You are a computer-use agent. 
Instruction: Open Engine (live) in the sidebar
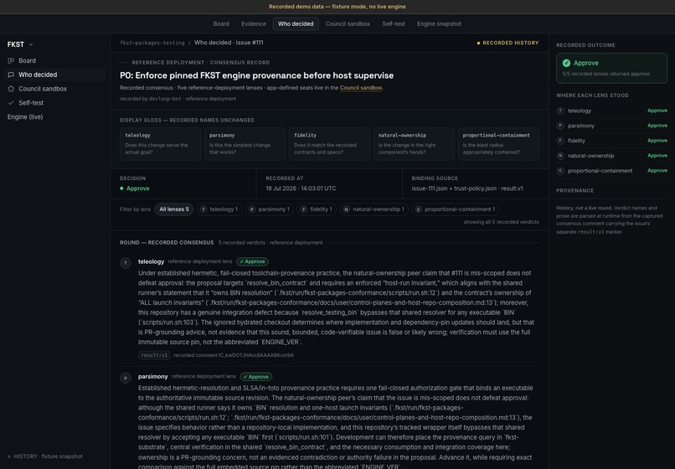(x=25, y=116)
